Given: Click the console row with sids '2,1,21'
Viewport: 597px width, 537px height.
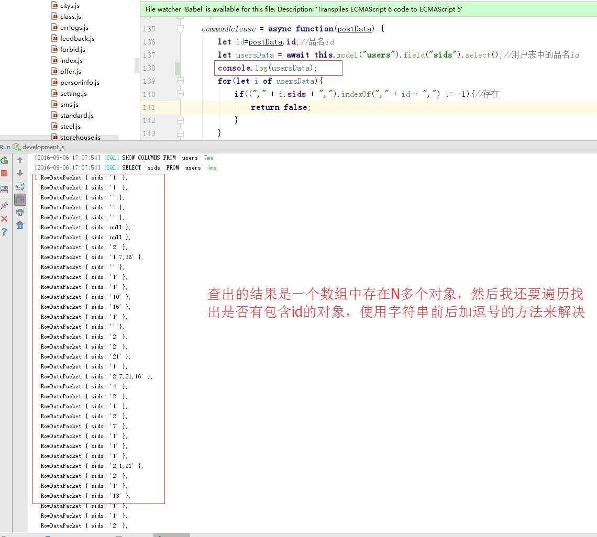Looking at the screenshot, I should pos(92,466).
